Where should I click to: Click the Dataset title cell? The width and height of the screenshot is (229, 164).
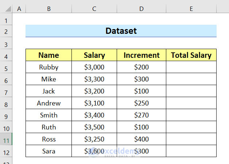pyautogui.click(x=121, y=31)
